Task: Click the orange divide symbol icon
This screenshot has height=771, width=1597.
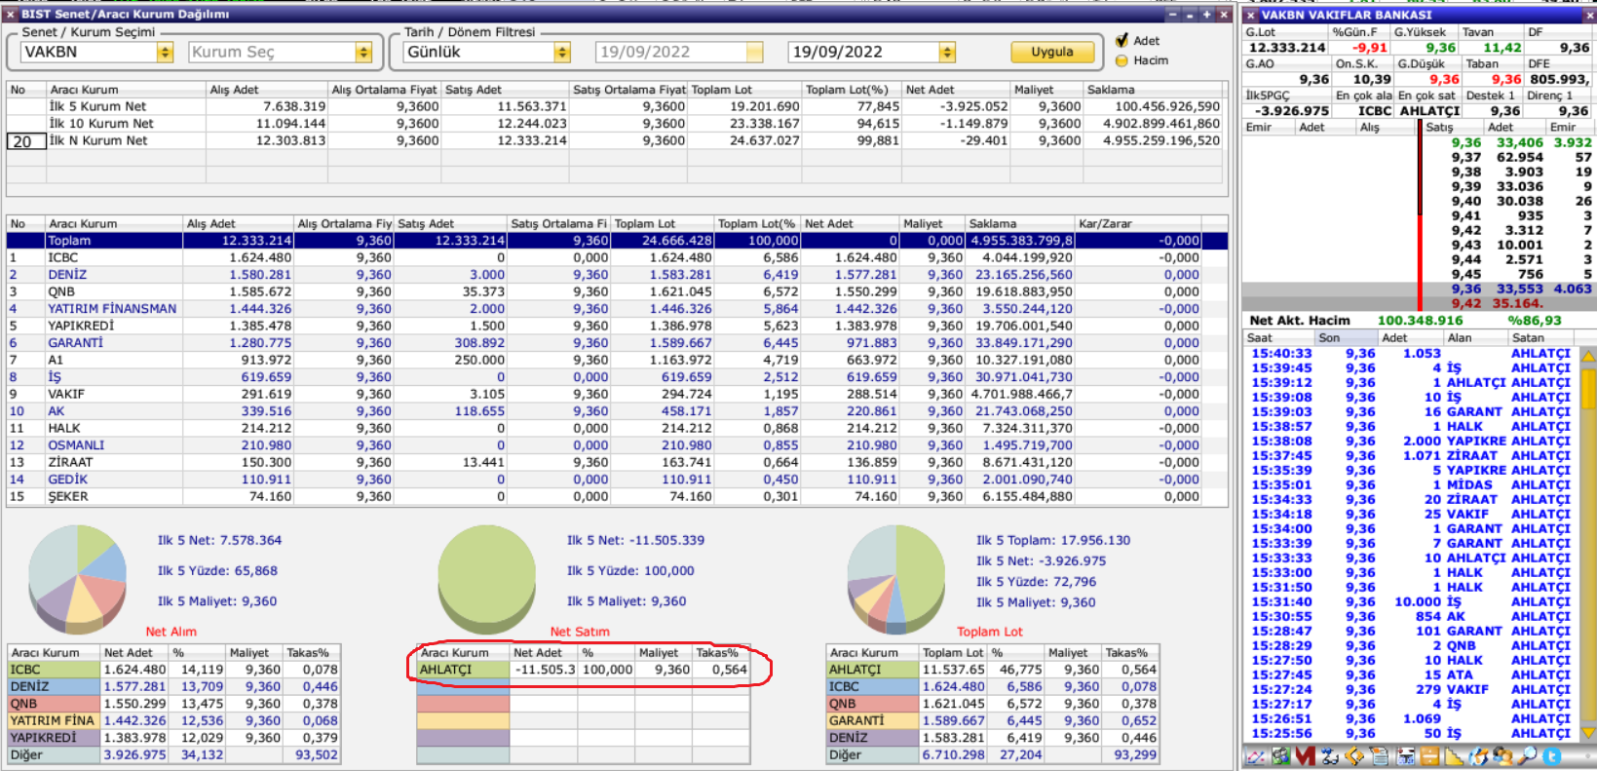Action: coord(1429,756)
